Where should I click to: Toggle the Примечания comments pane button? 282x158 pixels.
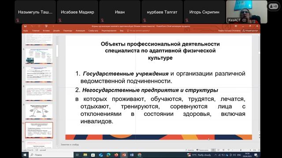click(202, 150)
